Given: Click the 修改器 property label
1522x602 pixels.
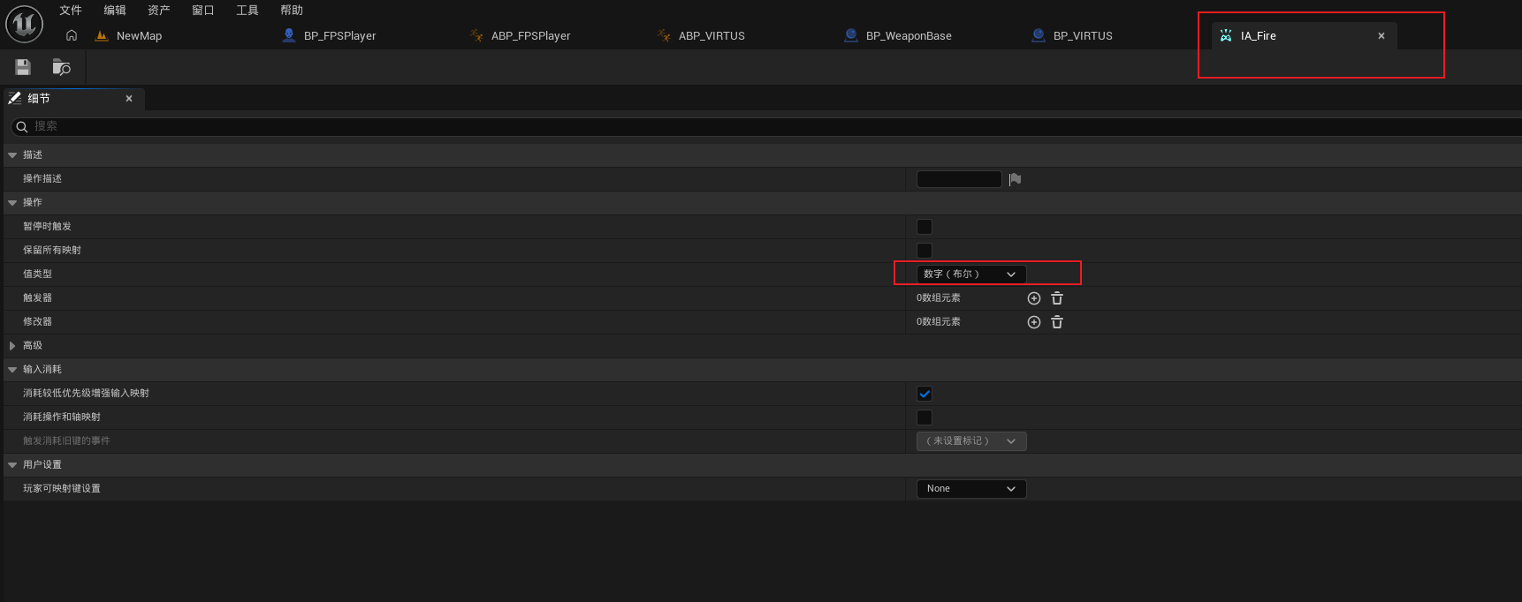Looking at the screenshot, I should 37,322.
